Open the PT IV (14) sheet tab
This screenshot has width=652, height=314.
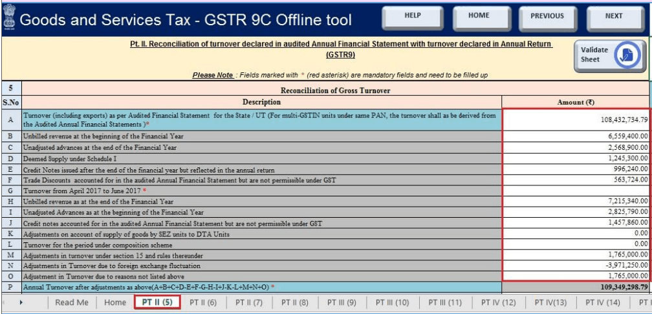pyautogui.click(x=603, y=302)
